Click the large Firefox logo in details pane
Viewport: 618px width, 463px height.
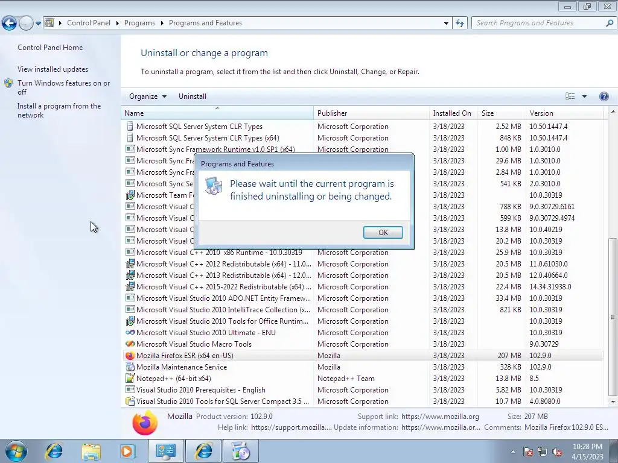tap(145, 423)
